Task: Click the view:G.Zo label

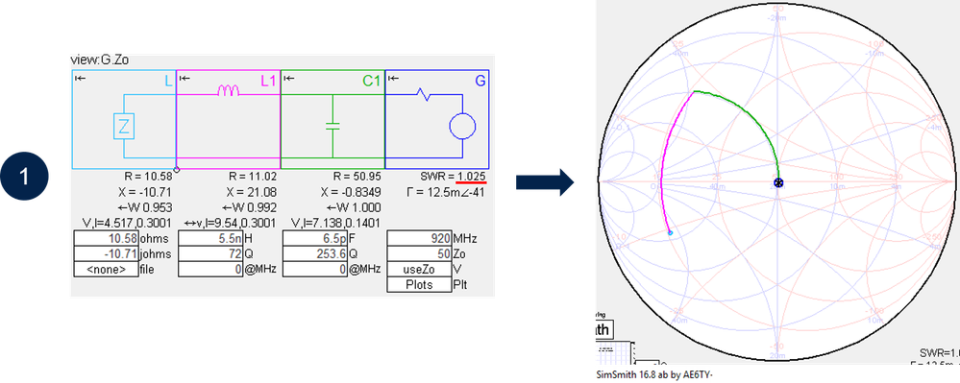Action: [99, 60]
